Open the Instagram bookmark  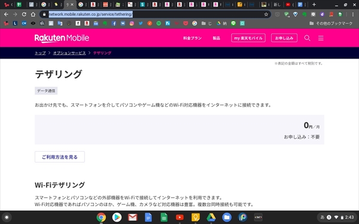pyautogui.click(x=132, y=23)
